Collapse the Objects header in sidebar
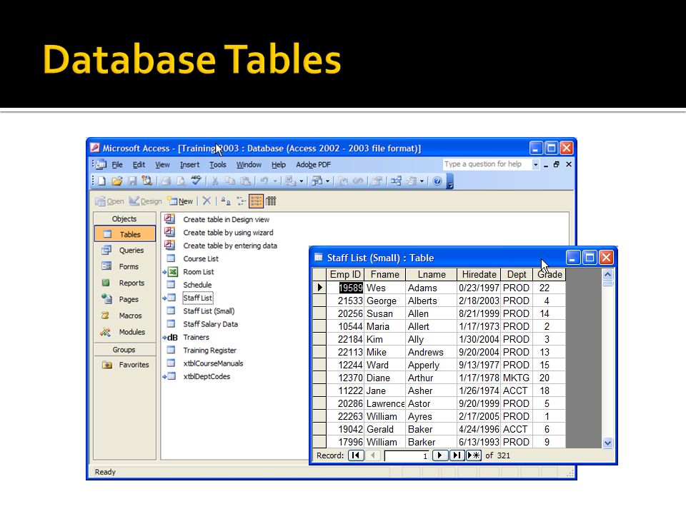 [124, 219]
